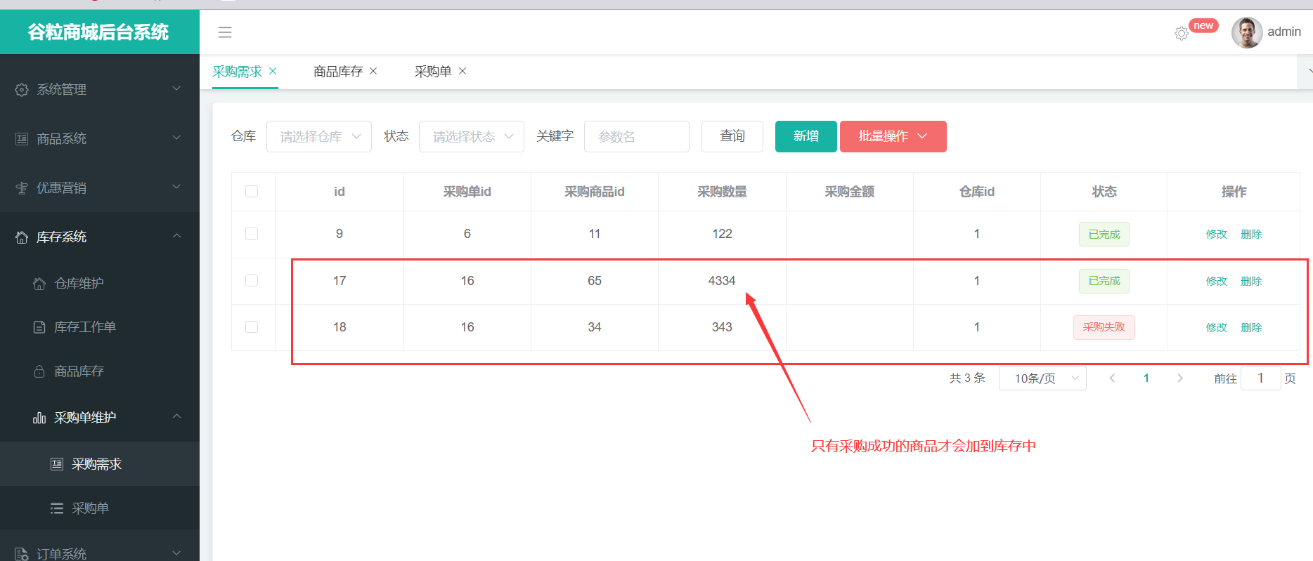The image size is (1313, 561).
Task: Go to next page arrow in pagination
Action: (x=1180, y=378)
